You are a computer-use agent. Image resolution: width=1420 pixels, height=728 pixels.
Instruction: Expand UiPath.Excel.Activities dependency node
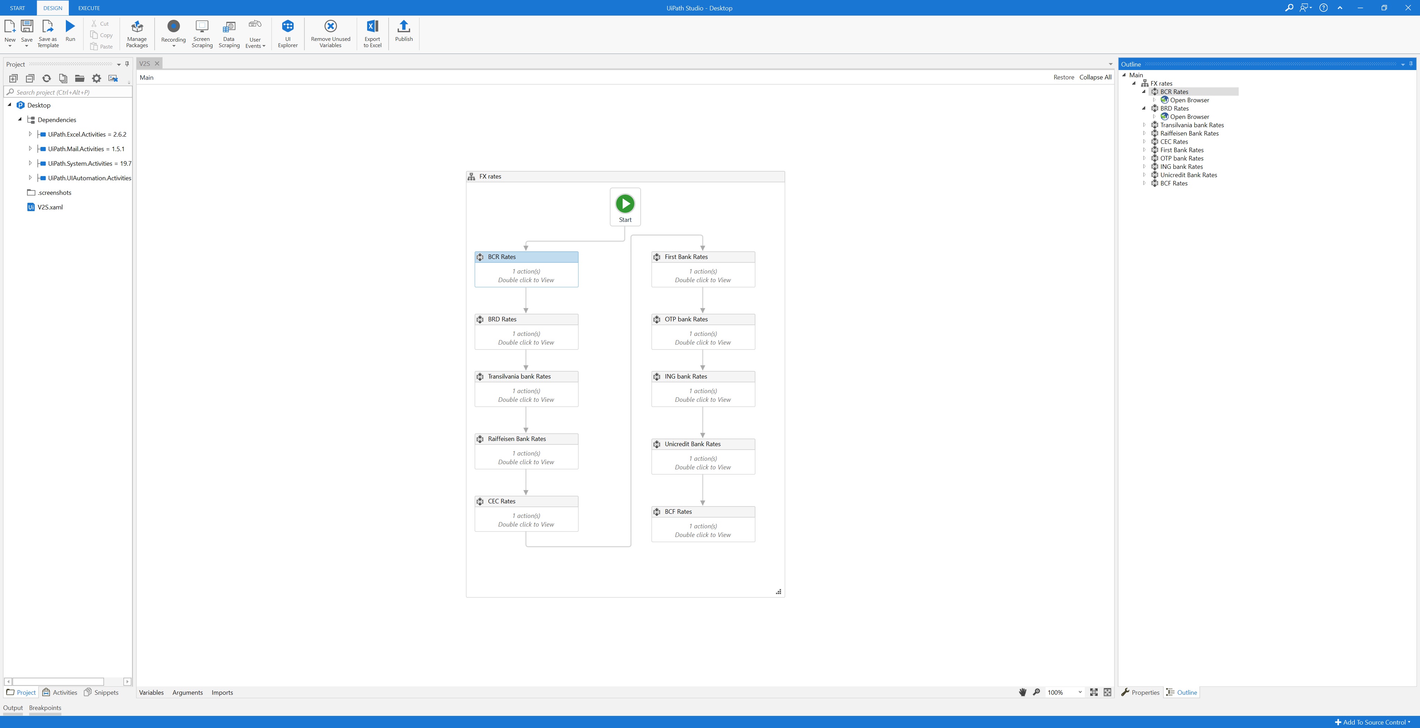[30, 134]
